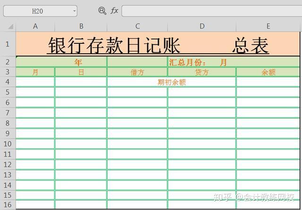Select row 2 header
The height and width of the screenshot is (210, 302).
pos(8,62)
